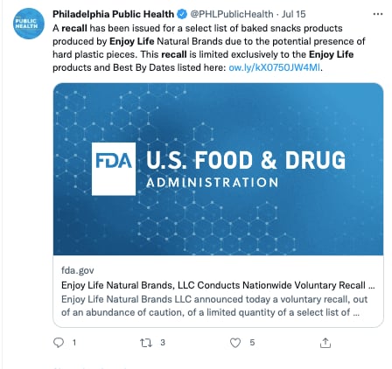
Task: Click the reply speech bubble icon
Action: coord(59,343)
